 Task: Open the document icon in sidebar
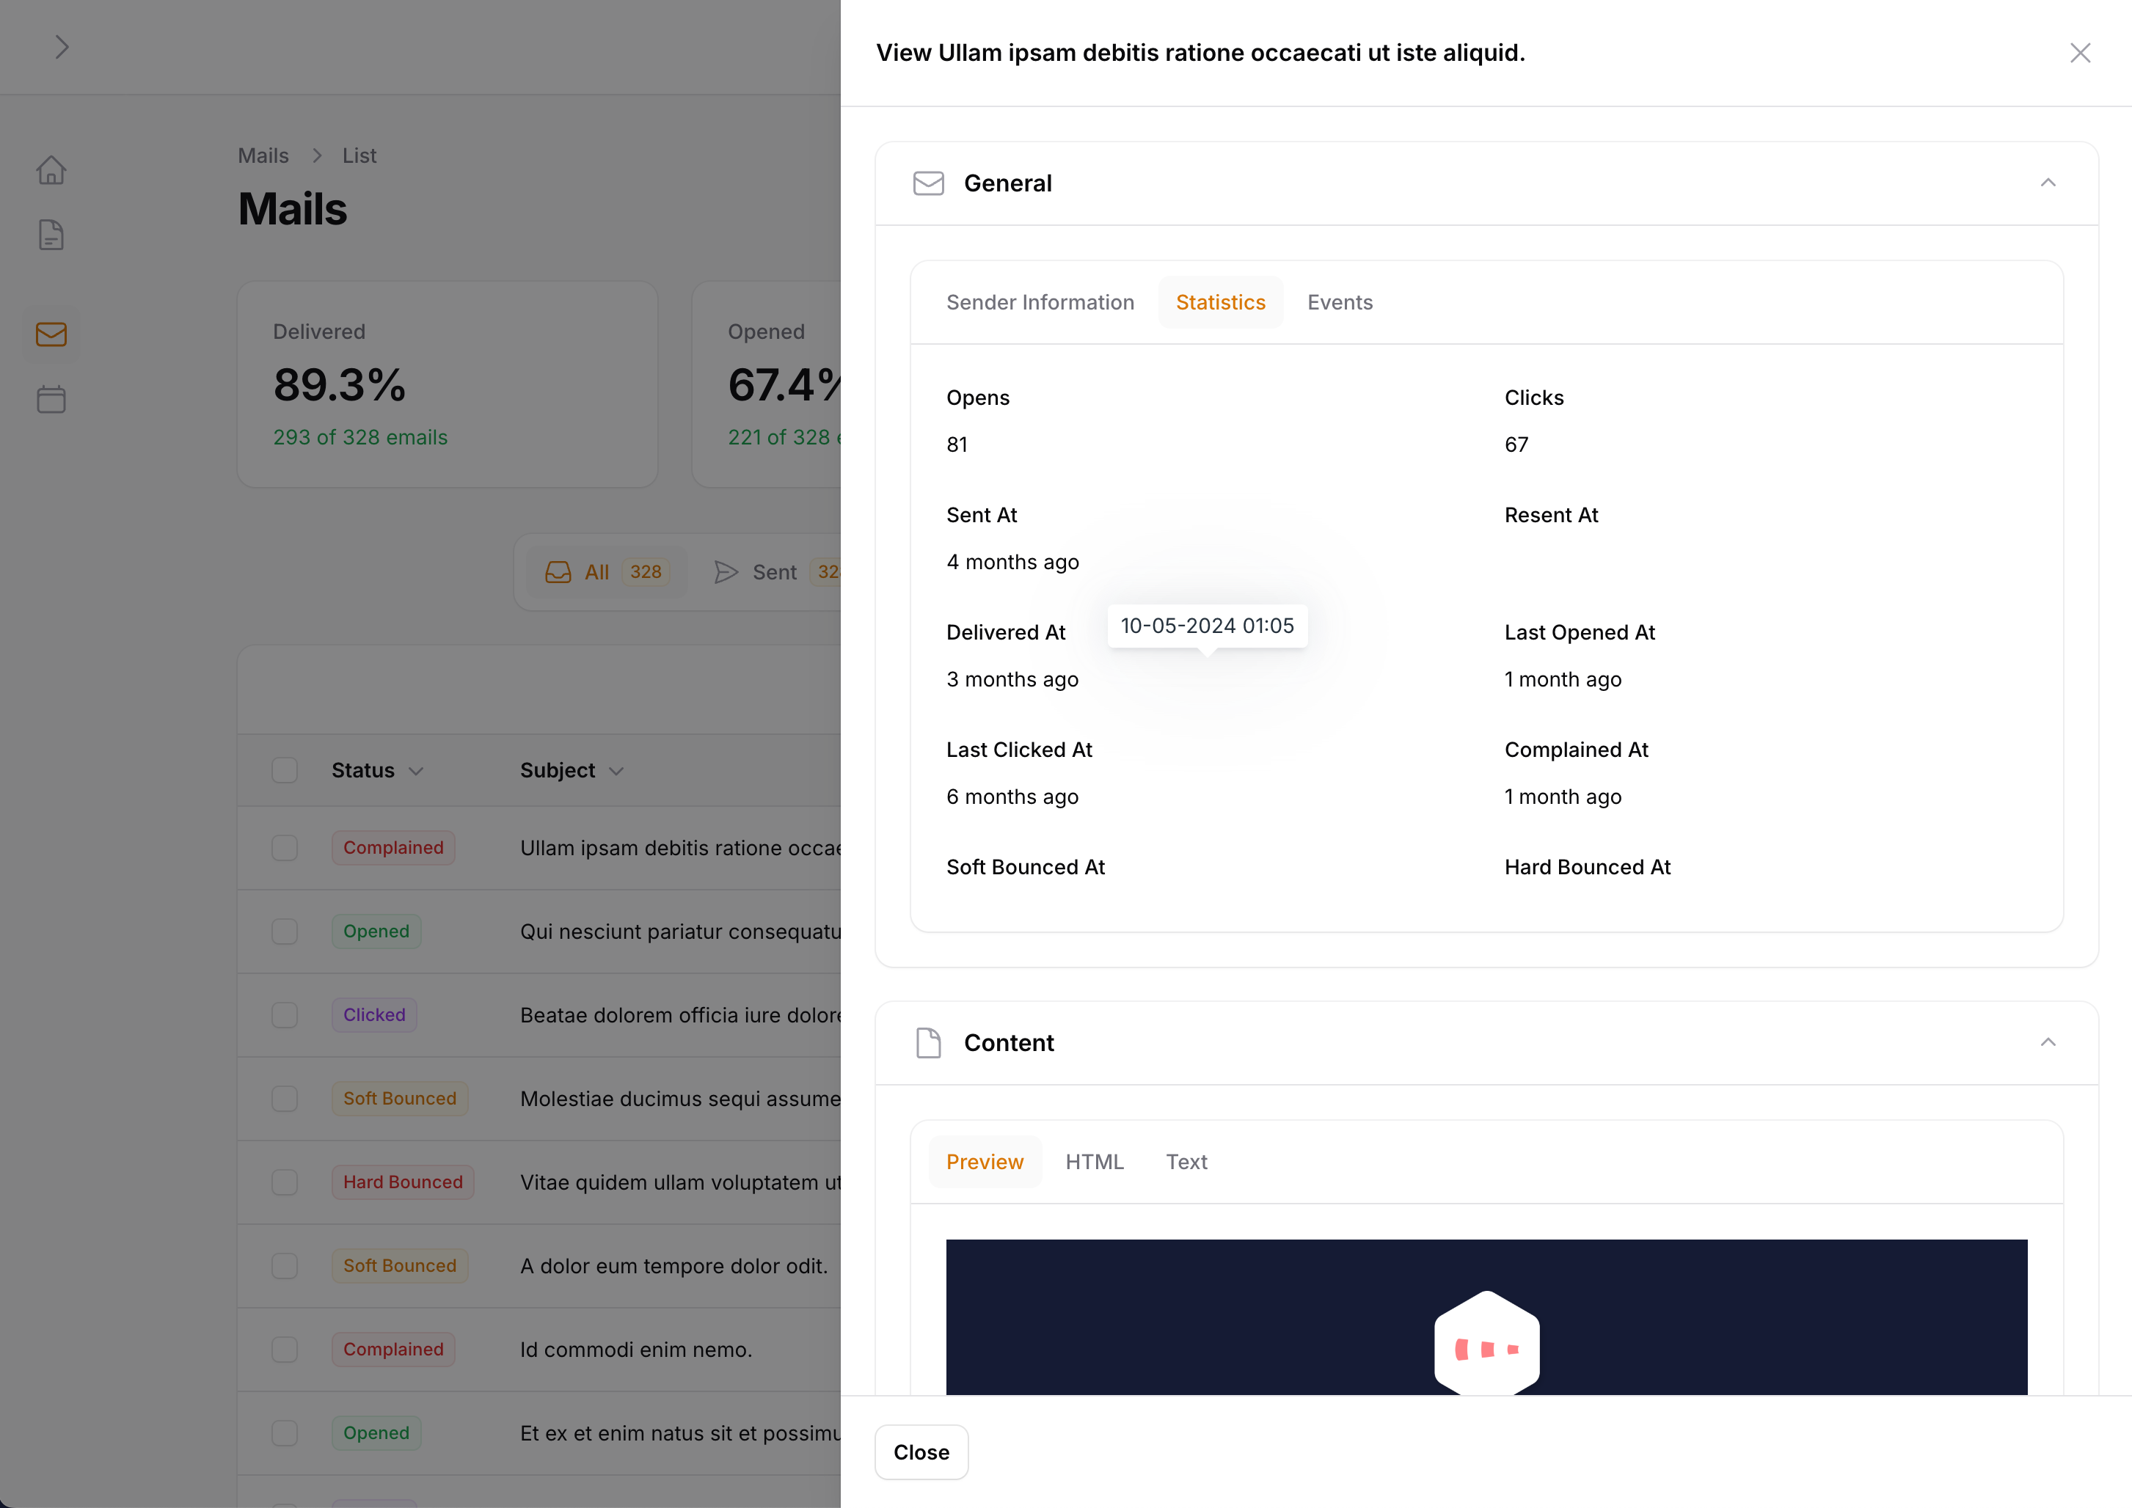click(51, 235)
